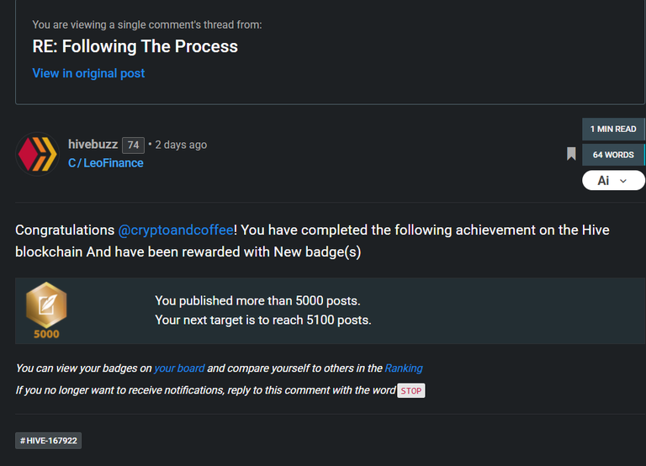Open the Ranking link

(x=404, y=368)
